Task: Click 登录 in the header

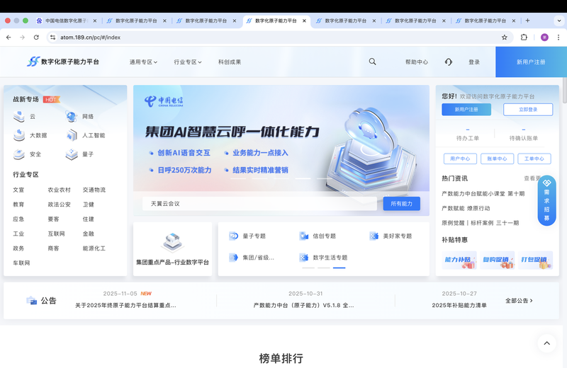Action: (x=474, y=62)
